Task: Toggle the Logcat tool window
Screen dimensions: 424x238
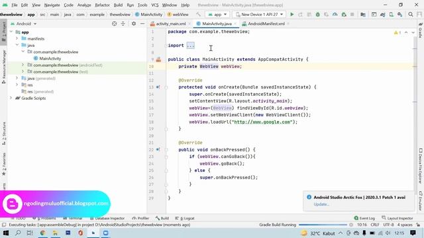Action: point(185,218)
